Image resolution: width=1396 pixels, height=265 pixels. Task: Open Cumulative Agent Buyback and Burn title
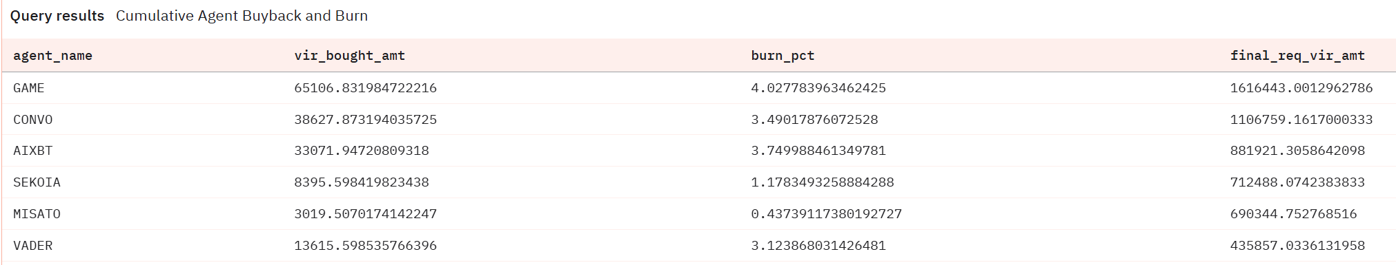(242, 16)
